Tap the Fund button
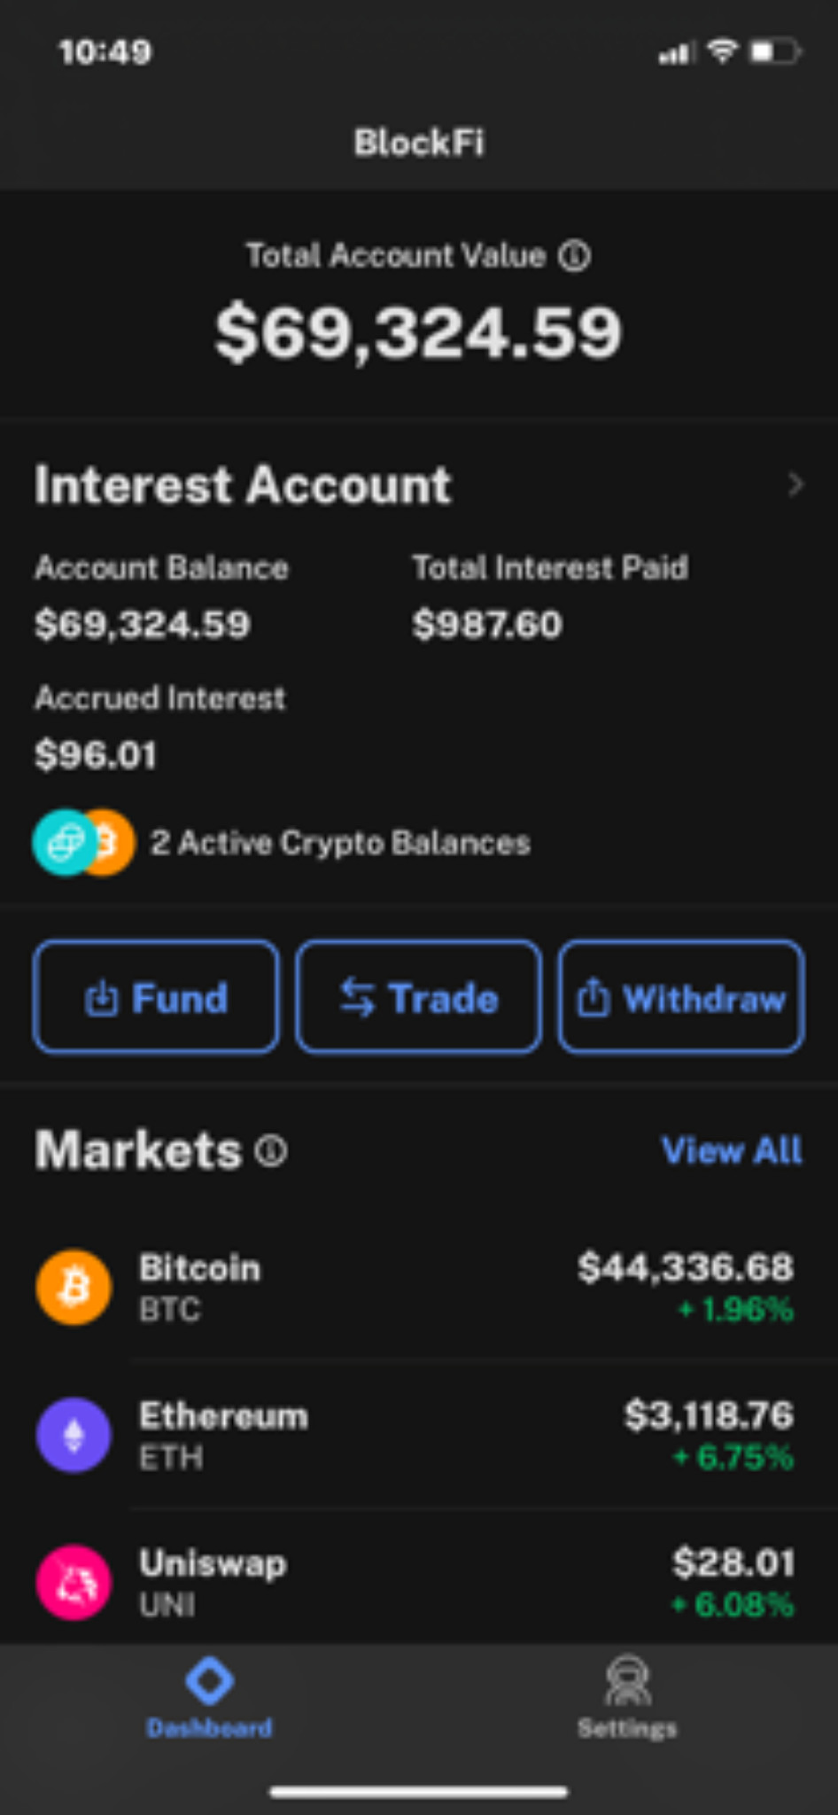Image resolution: width=838 pixels, height=1815 pixels. coord(156,997)
